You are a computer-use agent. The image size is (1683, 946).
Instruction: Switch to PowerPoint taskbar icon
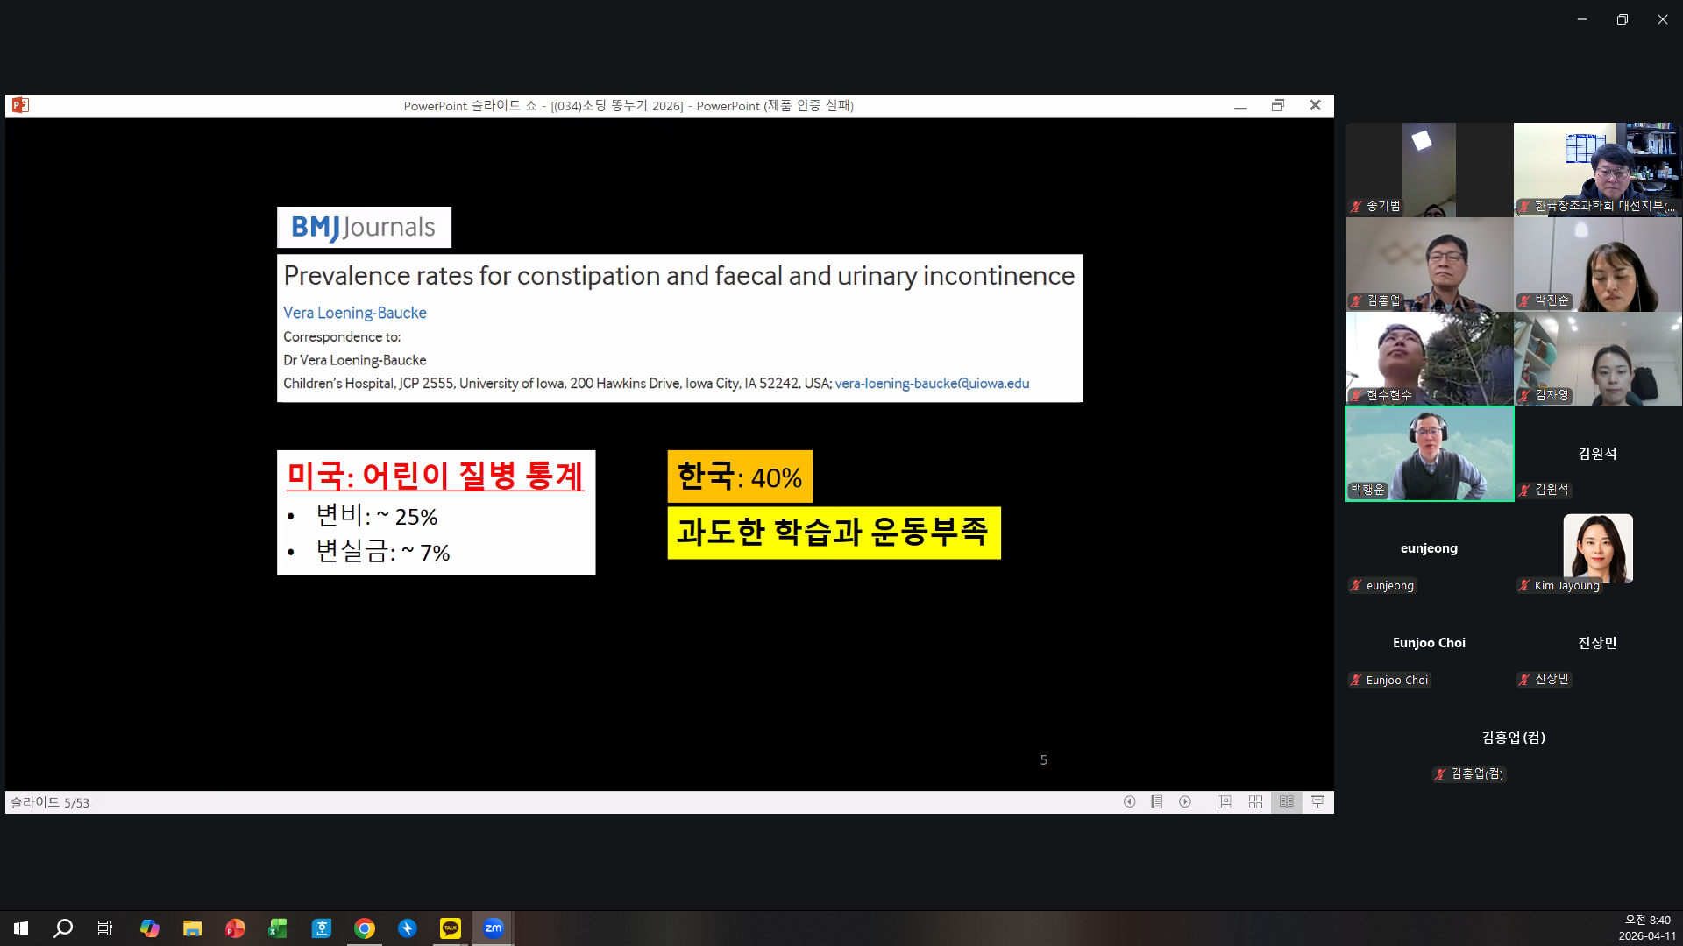pos(235,928)
